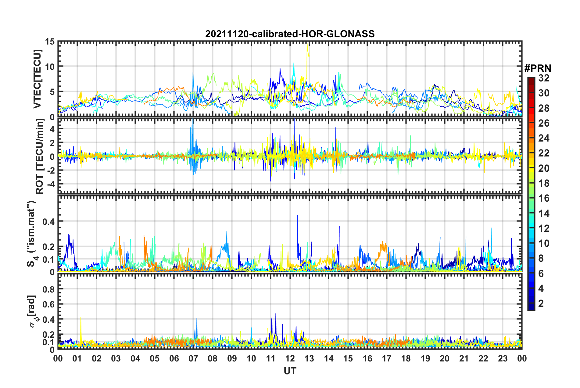
Task: Click the sigma-phi axis tick label 0.6
Action: (x=49, y=304)
